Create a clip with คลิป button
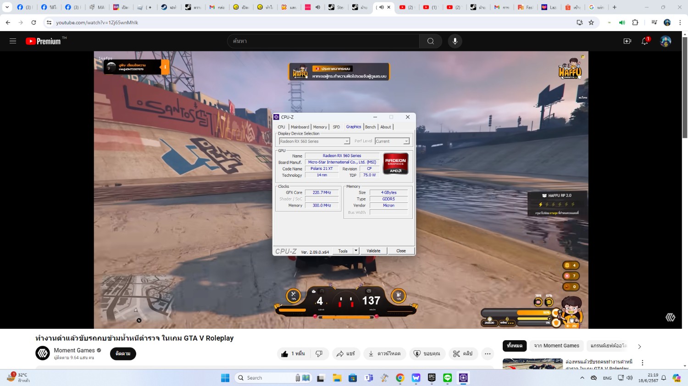 tap(463, 353)
